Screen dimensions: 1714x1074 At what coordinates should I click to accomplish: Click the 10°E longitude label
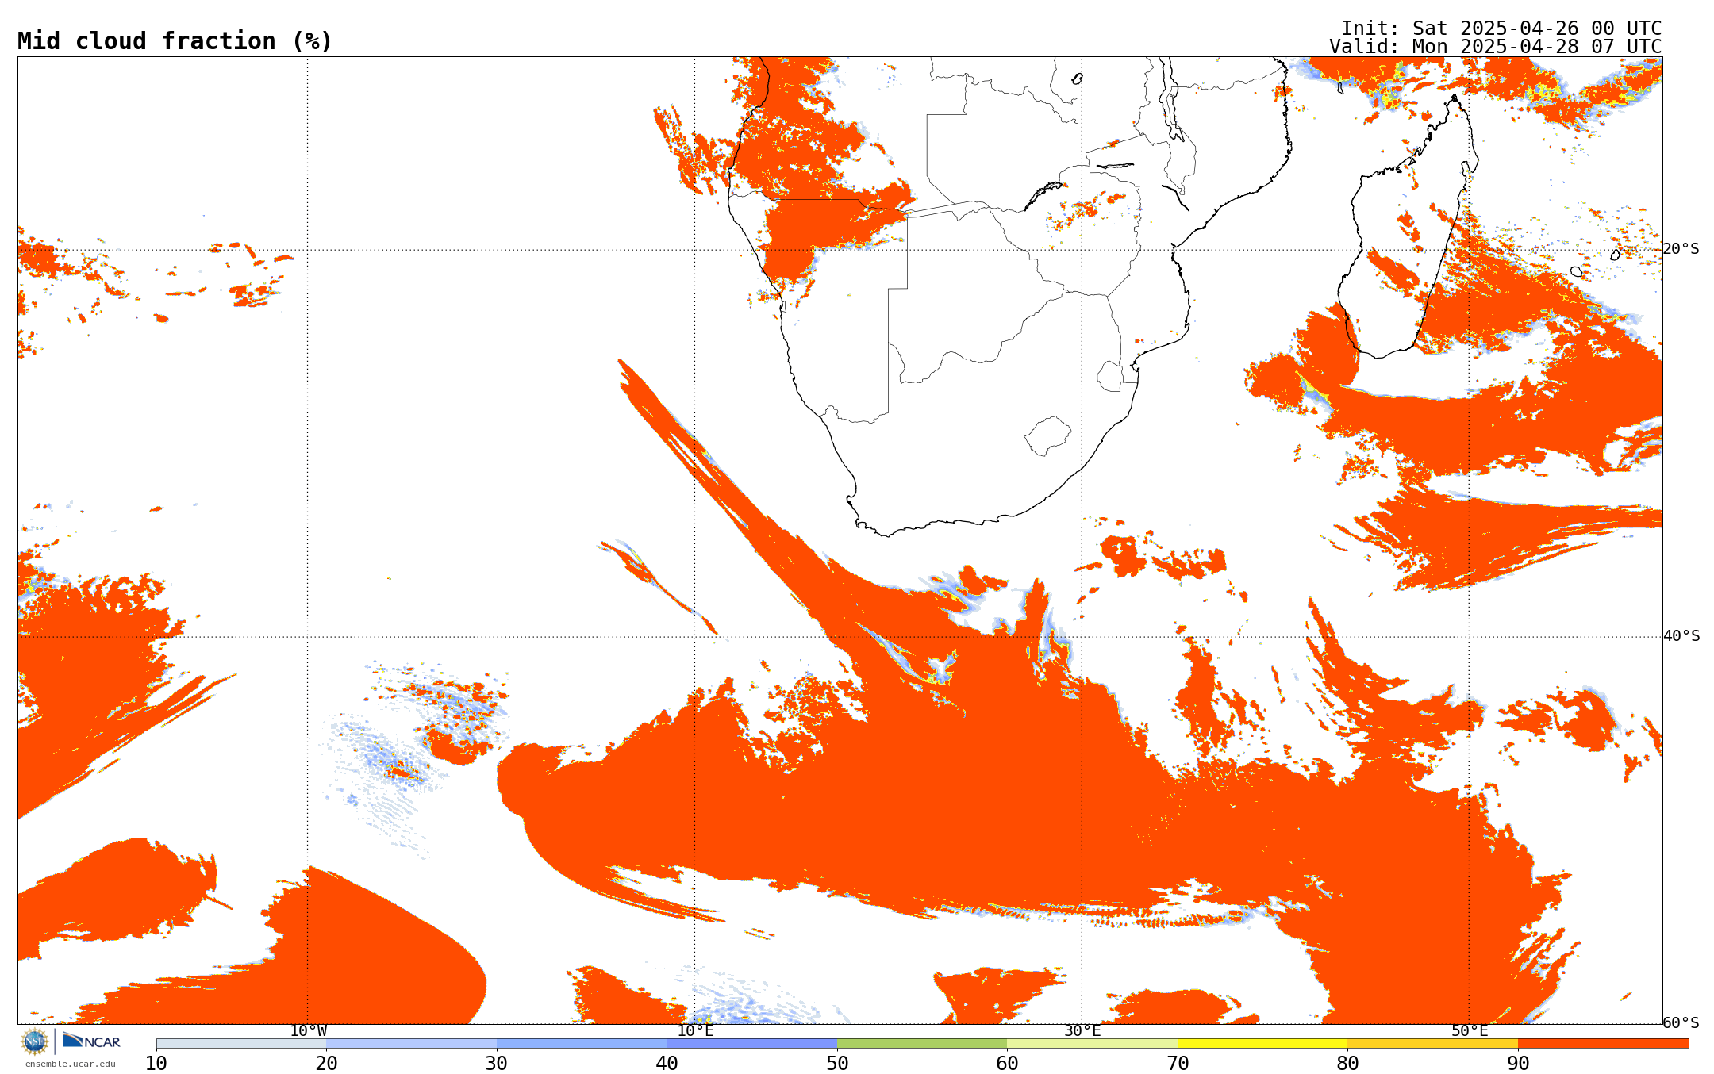click(x=695, y=1031)
